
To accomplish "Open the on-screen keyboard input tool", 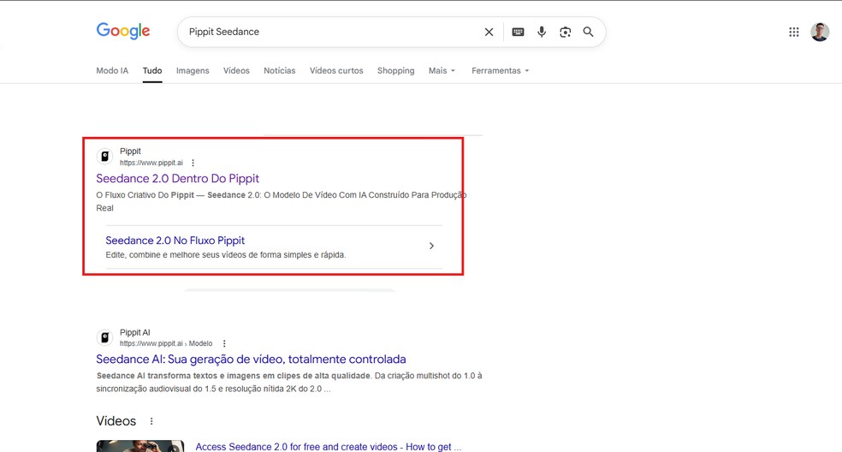I will [518, 33].
